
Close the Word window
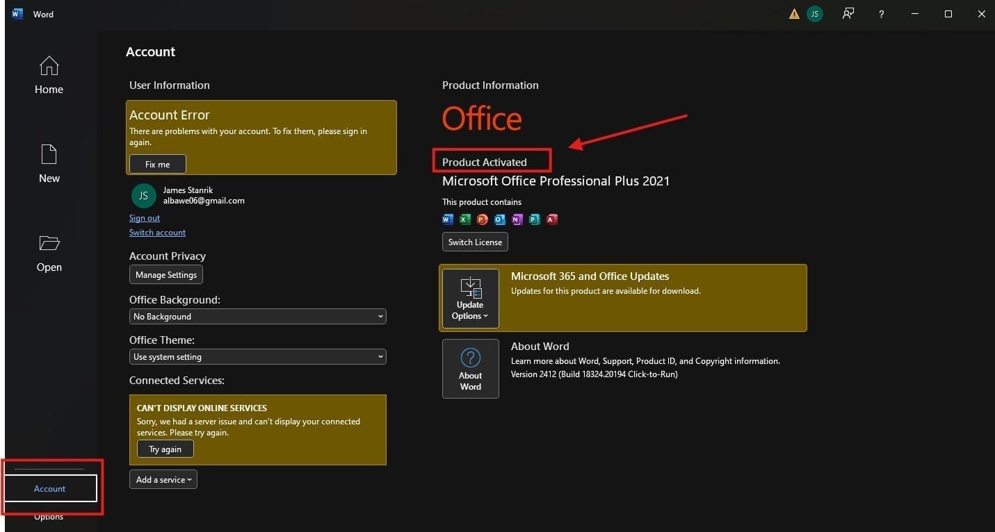(x=981, y=14)
